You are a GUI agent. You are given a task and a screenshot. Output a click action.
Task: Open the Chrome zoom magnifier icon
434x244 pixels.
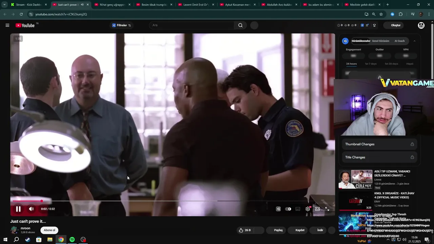tap(374, 14)
